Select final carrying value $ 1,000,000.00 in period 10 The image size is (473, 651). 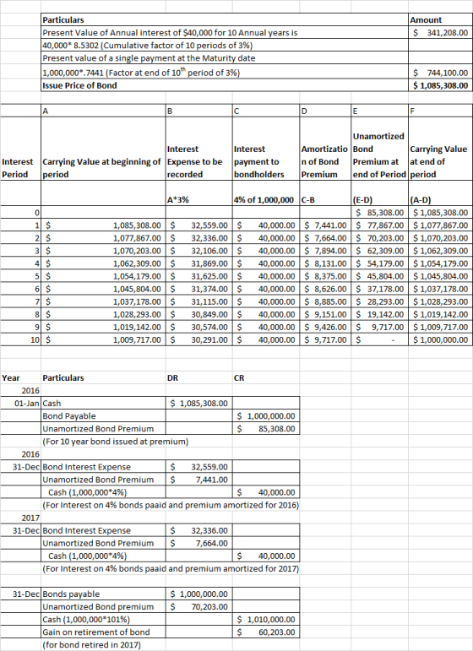441,339
